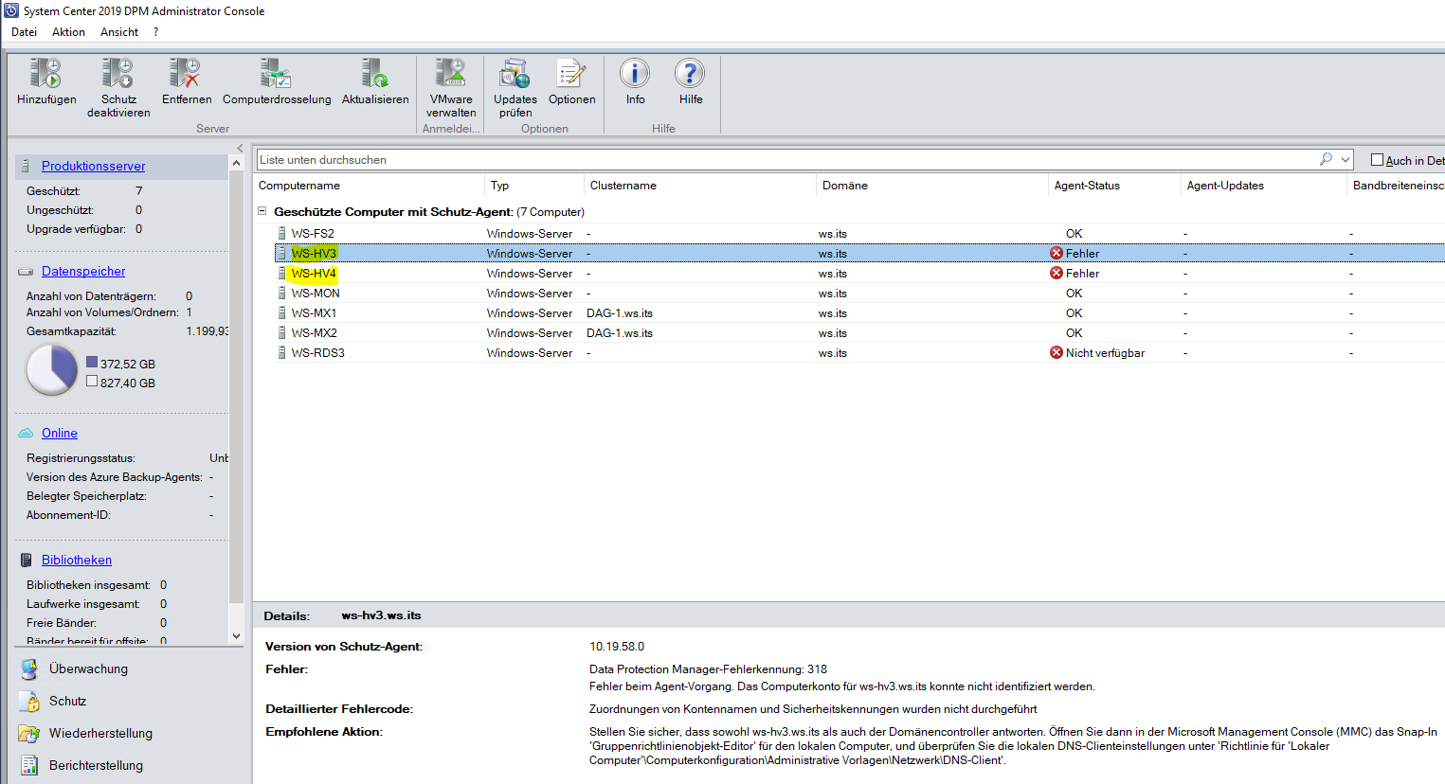Image resolution: width=1445 pixels, height=784 pixels.
Task: Click the Aktualisieren toolbar icon
Action: (375, 73)
